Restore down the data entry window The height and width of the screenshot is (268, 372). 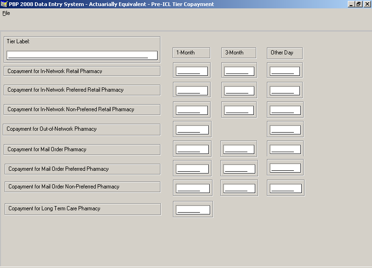359,4
